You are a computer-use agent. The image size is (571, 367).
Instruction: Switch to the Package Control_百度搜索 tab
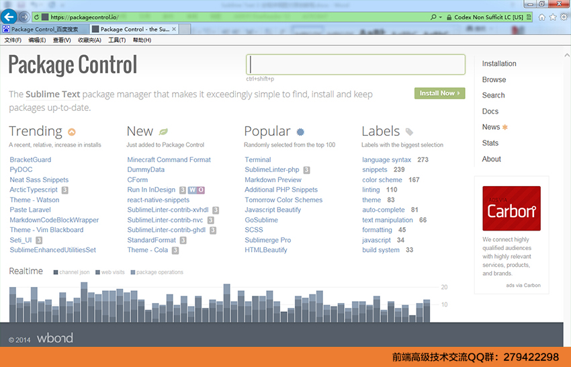pos(44,30)
